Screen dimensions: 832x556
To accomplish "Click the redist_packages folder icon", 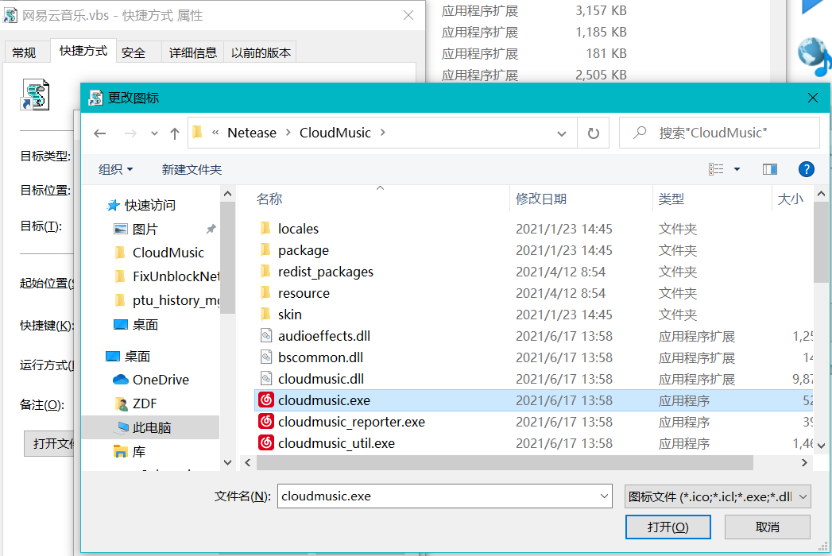I will click(x=266, y=271).
